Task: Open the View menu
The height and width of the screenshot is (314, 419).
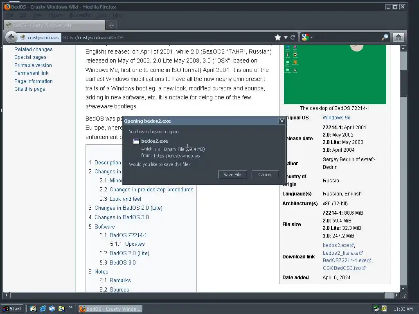Action: click(x=38, y=15)
